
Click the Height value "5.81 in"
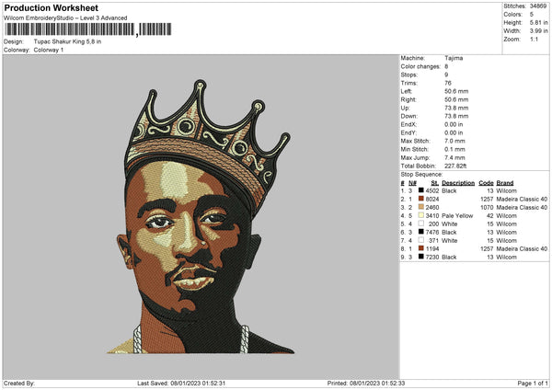[539, 22]
